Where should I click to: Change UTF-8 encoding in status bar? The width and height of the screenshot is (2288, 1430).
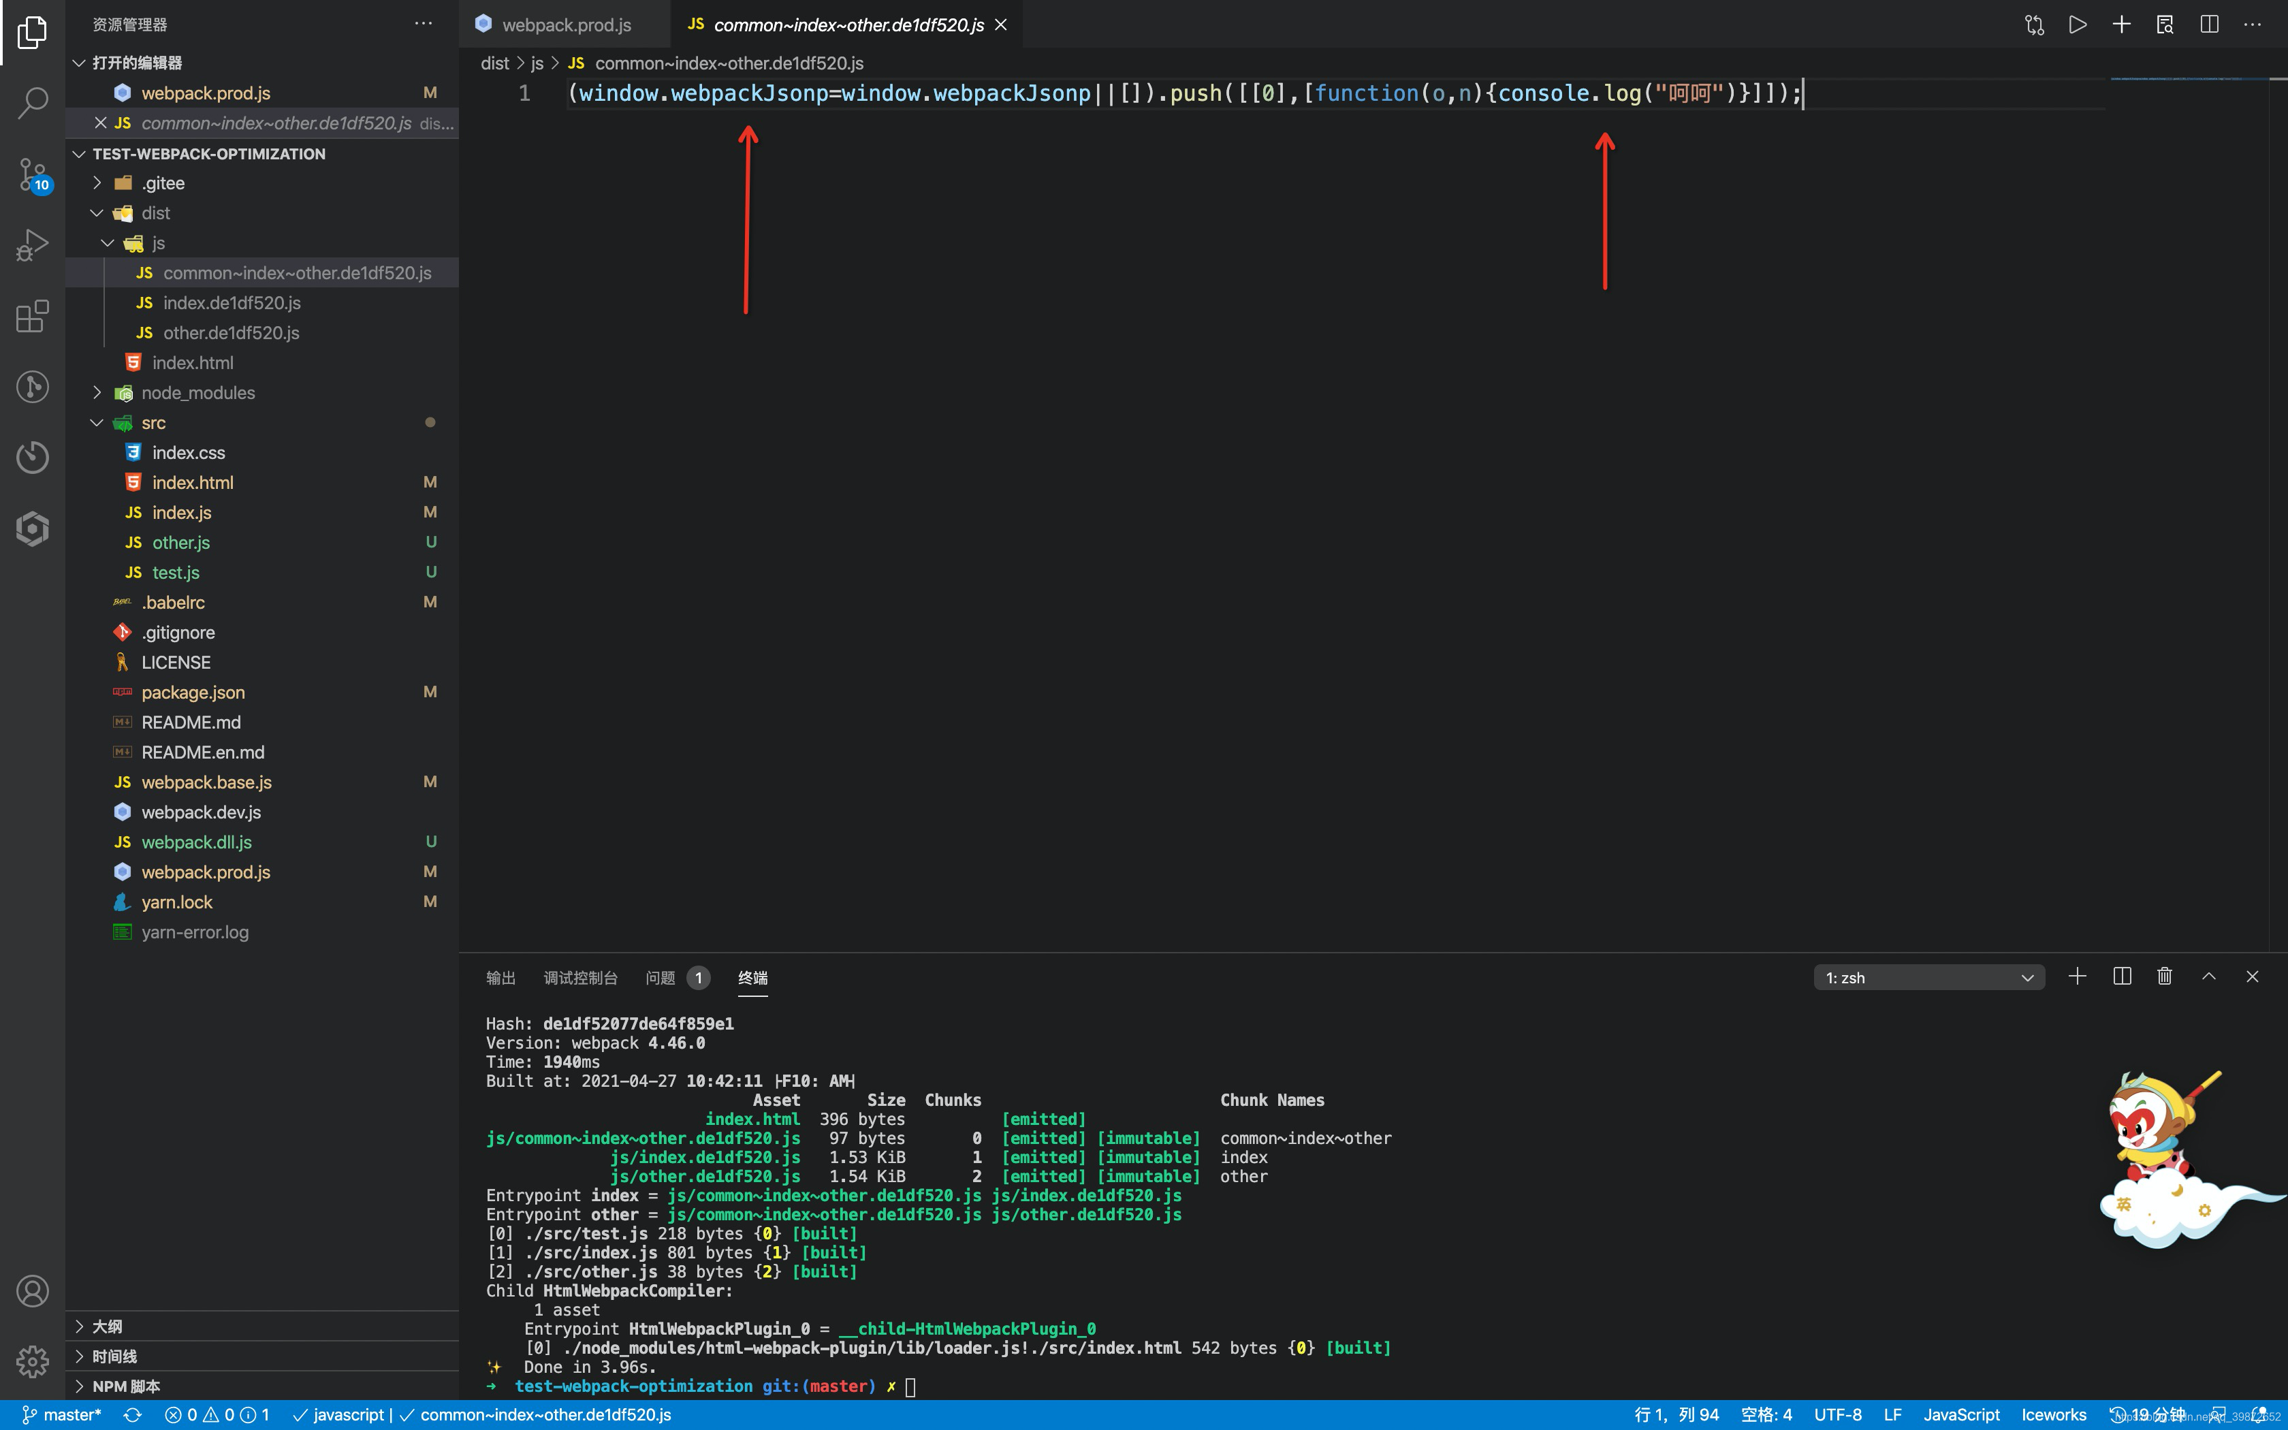(x=1837, y=1415)
